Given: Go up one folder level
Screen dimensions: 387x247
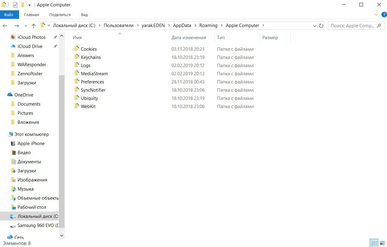Looking at the screenshot, I should [x=34, y=26].
